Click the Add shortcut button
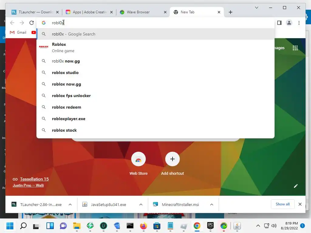The image size is (311, 233). [173, 164]
